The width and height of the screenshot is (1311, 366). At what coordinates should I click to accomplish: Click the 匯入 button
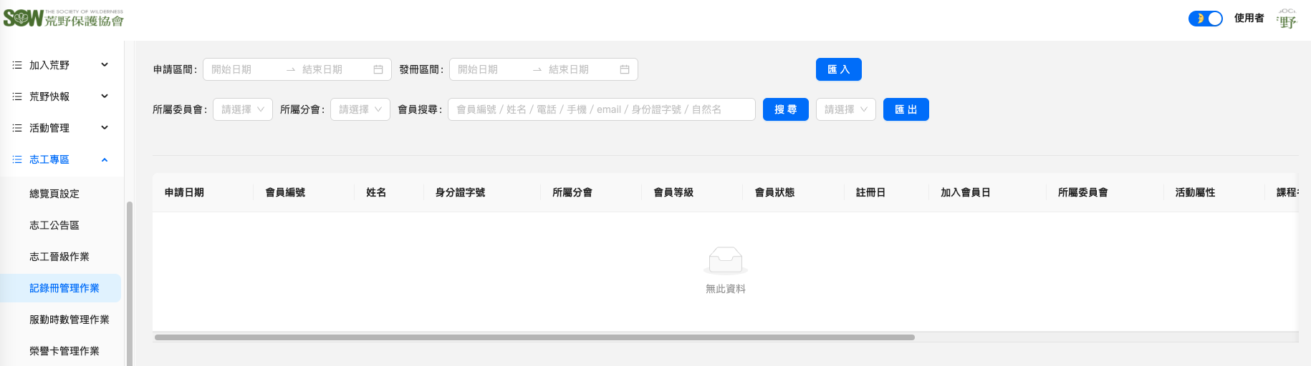point(838,69)
